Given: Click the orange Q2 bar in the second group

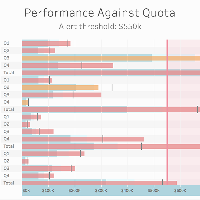Looking at the screenshot, I should click(60, 87).
